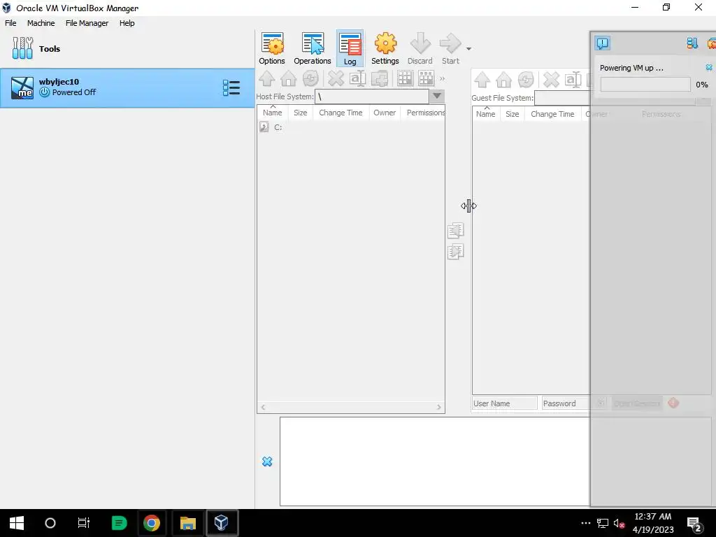
Task: Select the wbyljec10 virtual machine
Action: pos(127,88)
